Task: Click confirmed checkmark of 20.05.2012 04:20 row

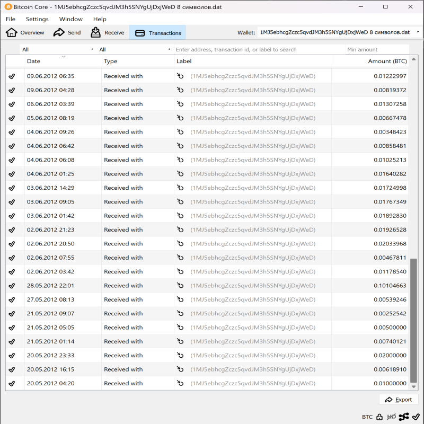Action: 12,383
